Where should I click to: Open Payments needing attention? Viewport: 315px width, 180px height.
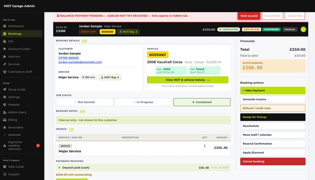point(21,145)
